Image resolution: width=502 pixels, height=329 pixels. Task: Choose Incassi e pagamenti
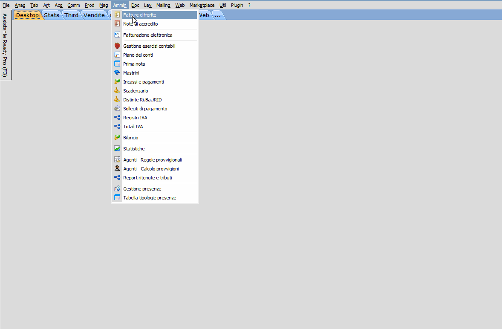pyautogui.click(x=155, y=82)
